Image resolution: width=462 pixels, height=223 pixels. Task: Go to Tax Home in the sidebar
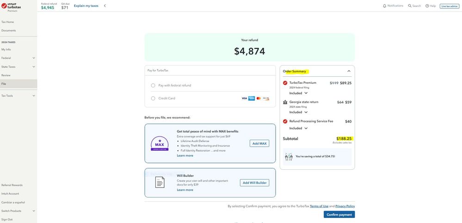(x=8, y=22)
